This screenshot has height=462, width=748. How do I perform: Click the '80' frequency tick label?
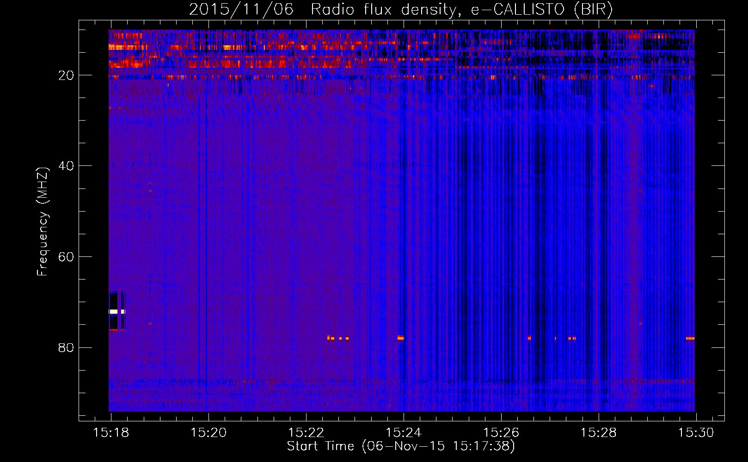[66, 347]
